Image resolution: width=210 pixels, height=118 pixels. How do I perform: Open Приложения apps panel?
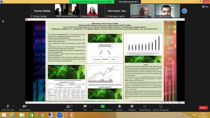[x=145, y=108]
